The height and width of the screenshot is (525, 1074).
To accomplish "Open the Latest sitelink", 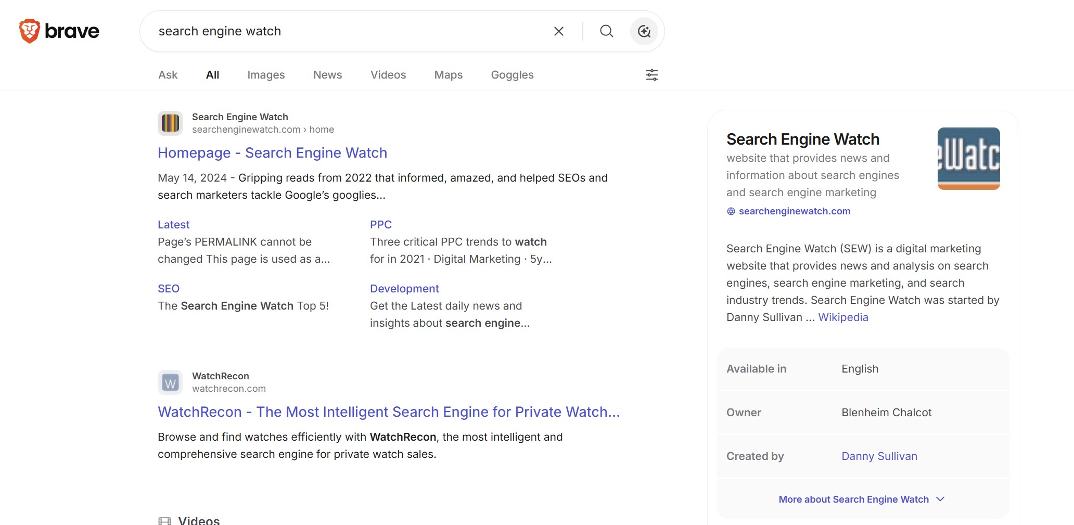I will click(x=174, y=225).
